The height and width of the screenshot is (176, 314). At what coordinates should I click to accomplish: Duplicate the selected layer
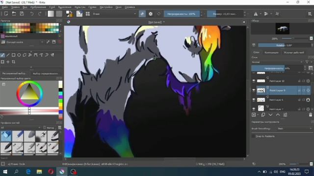tap(263, 115)
